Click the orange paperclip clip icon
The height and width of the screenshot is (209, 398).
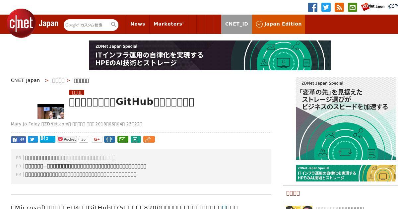tap(149, 139)
